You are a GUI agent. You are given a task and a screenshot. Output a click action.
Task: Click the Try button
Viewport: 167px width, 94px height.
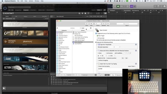coord(113,75)
